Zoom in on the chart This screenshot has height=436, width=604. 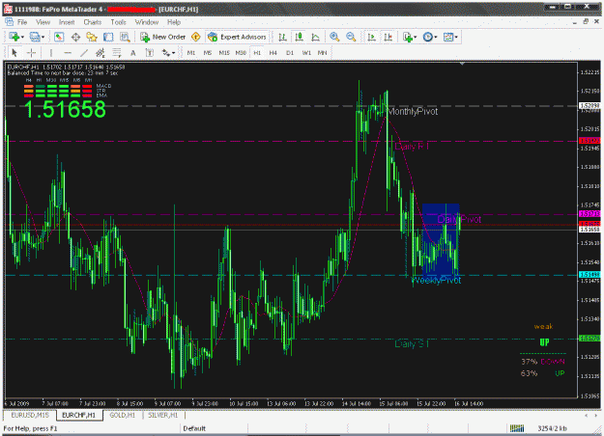[334, 37]
